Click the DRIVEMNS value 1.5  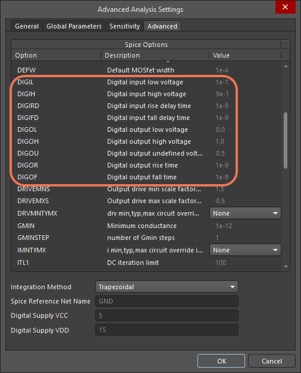tap(220, 189)
